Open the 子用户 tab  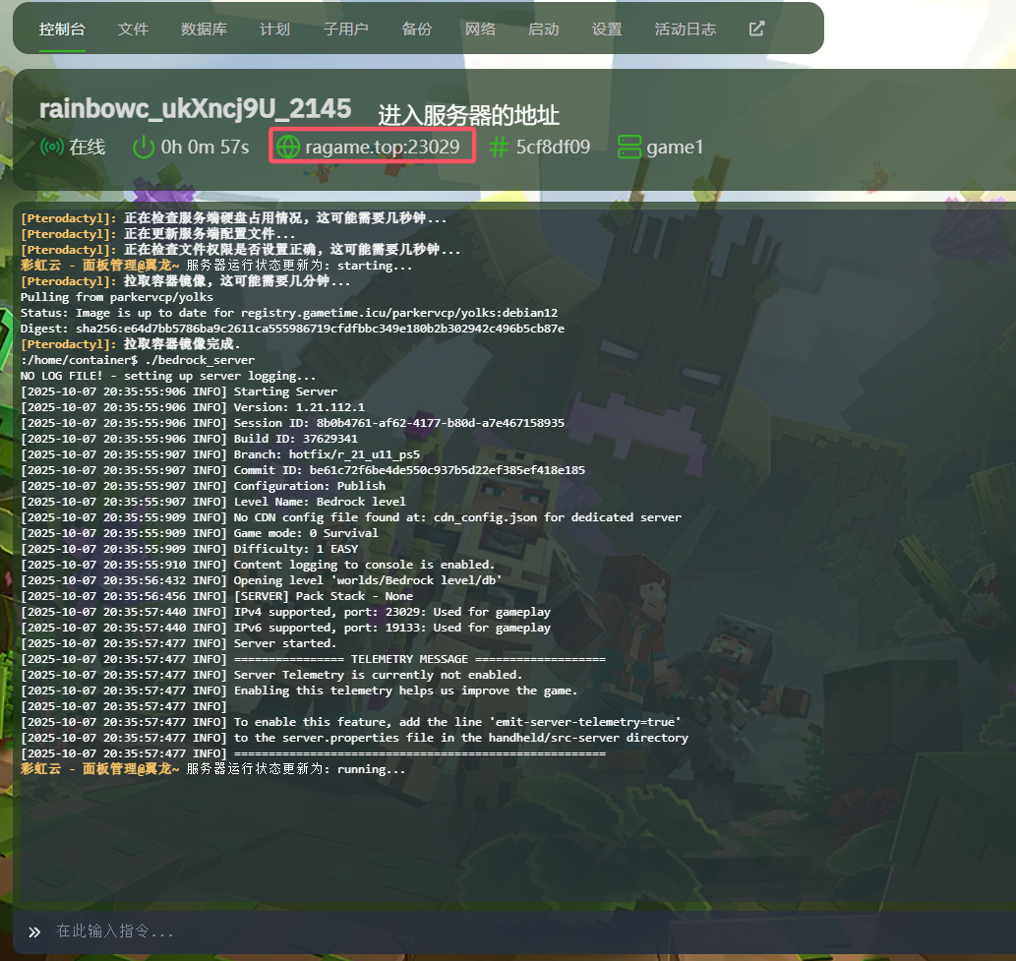tap(345, 30)
